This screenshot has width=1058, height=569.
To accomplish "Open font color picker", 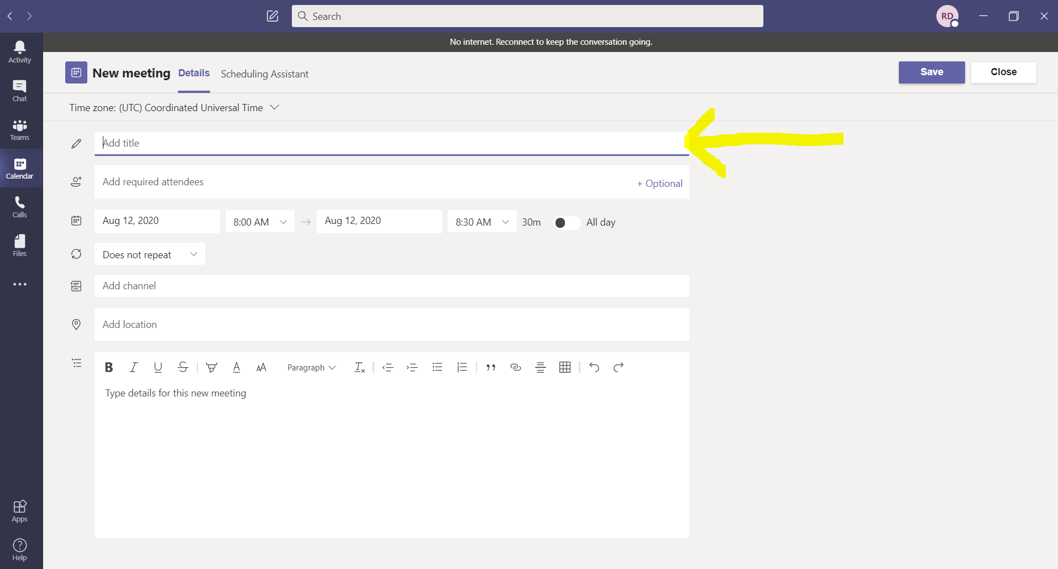I will click(x=237, y=367).
